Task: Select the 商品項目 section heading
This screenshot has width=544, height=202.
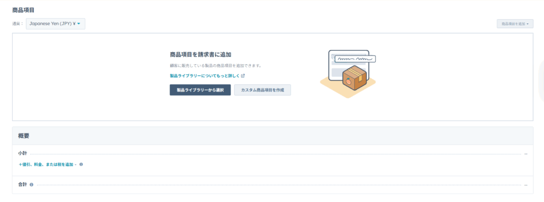Action: point(23,10)
